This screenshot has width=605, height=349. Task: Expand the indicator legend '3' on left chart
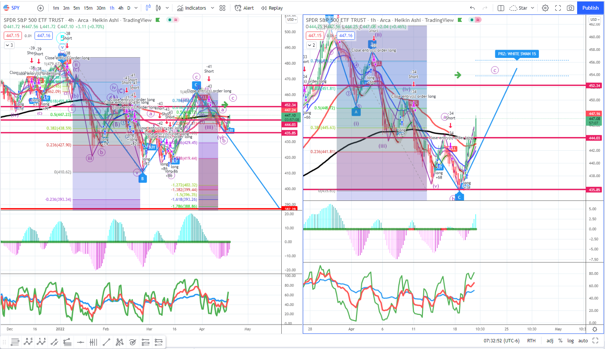(x=9, y=45)
